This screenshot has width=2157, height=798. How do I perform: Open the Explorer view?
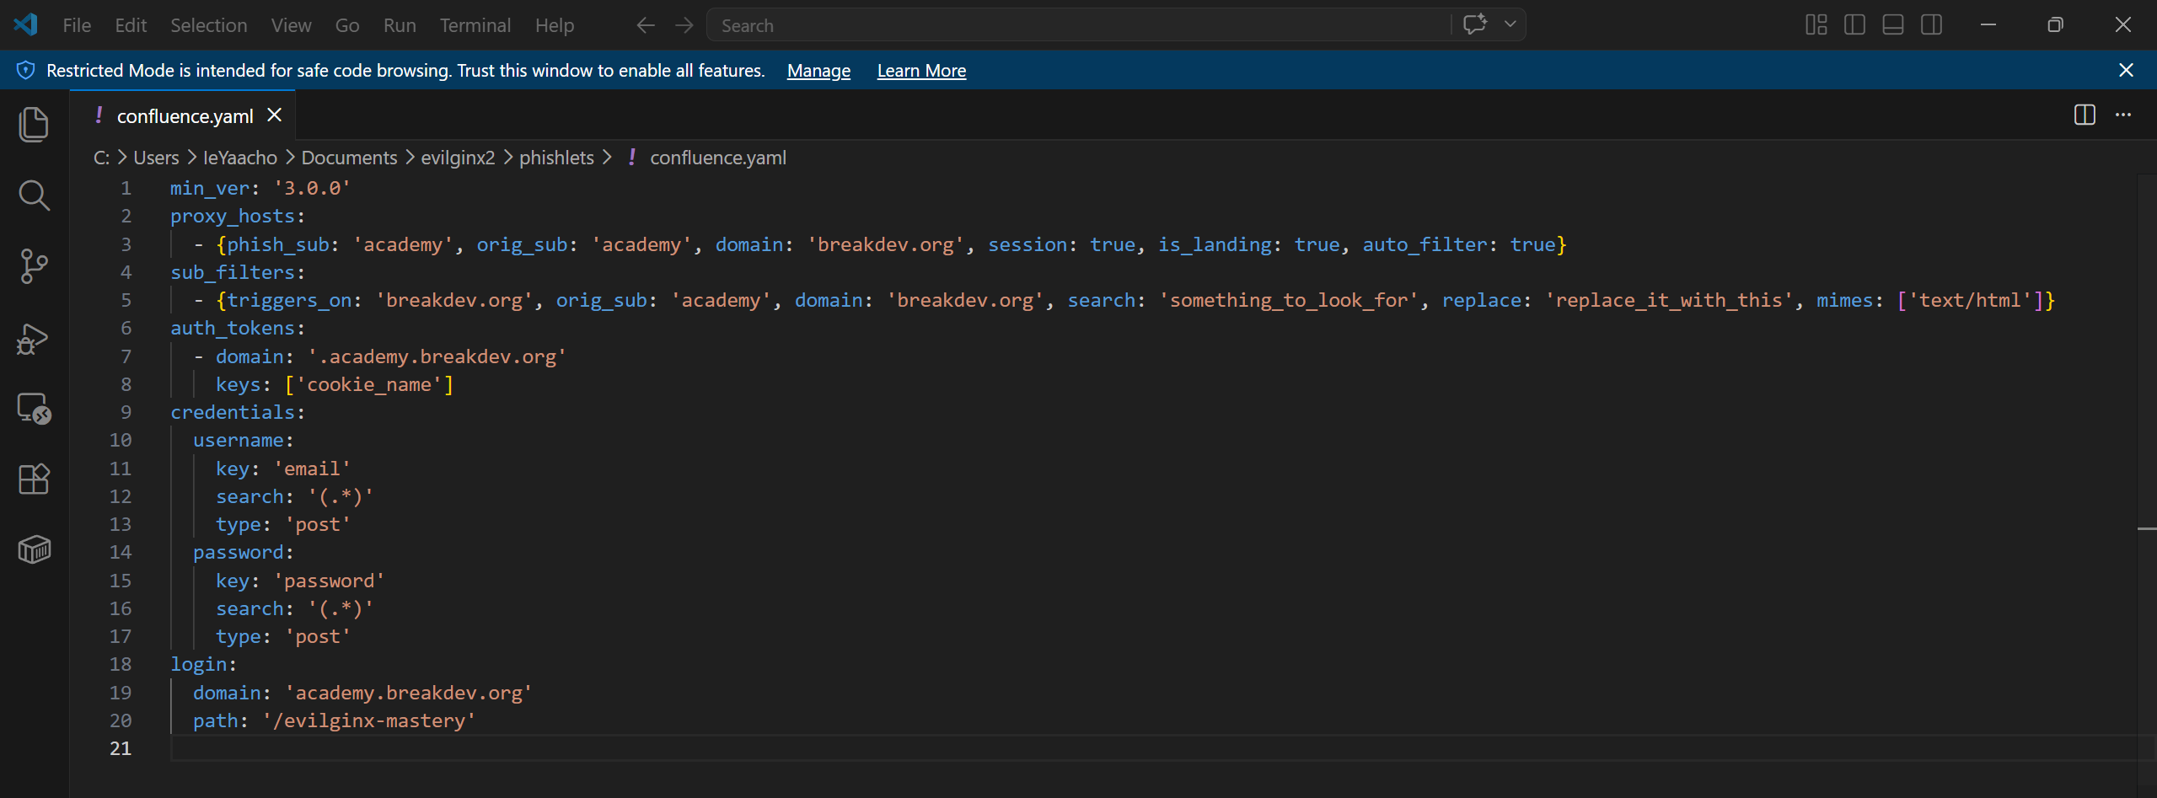[34, 125]
